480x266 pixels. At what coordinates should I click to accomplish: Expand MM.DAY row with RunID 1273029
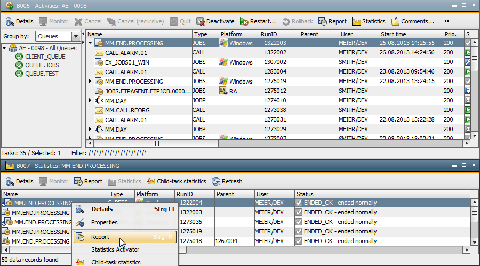[x=90, y=129]
